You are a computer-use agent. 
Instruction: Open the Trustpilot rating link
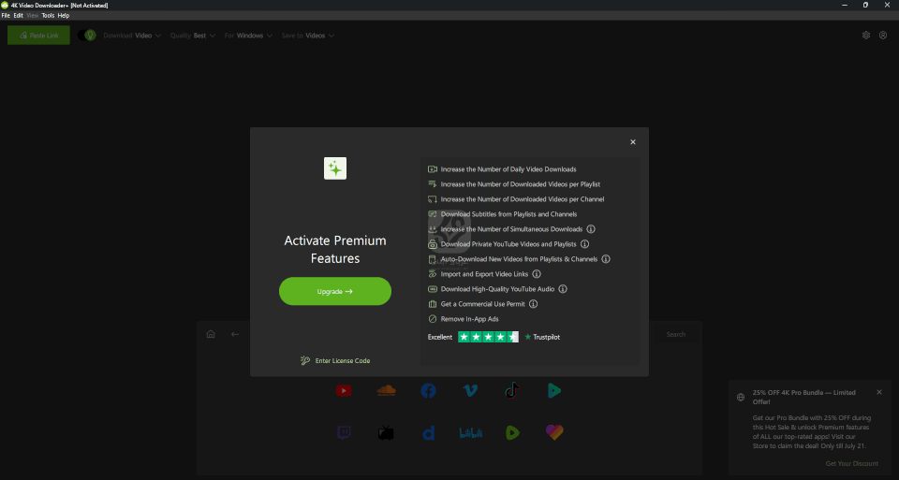[x=542, y=337]
